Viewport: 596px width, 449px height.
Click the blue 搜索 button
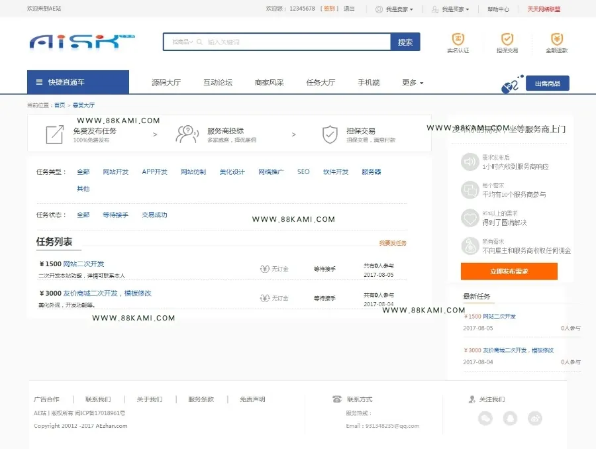[x=405, y=42]
